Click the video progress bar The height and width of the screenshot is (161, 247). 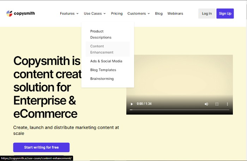coord(179,109)
